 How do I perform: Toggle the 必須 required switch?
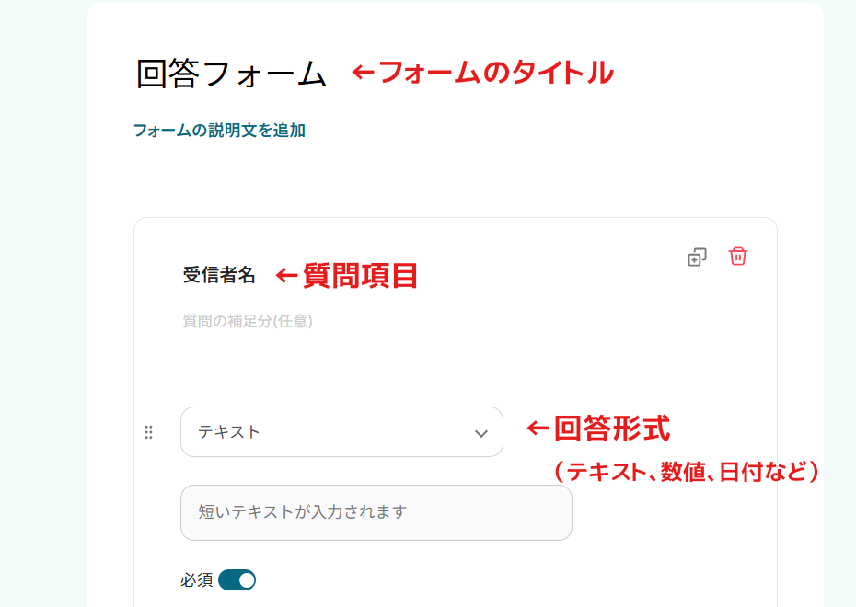tap(237, 580)
